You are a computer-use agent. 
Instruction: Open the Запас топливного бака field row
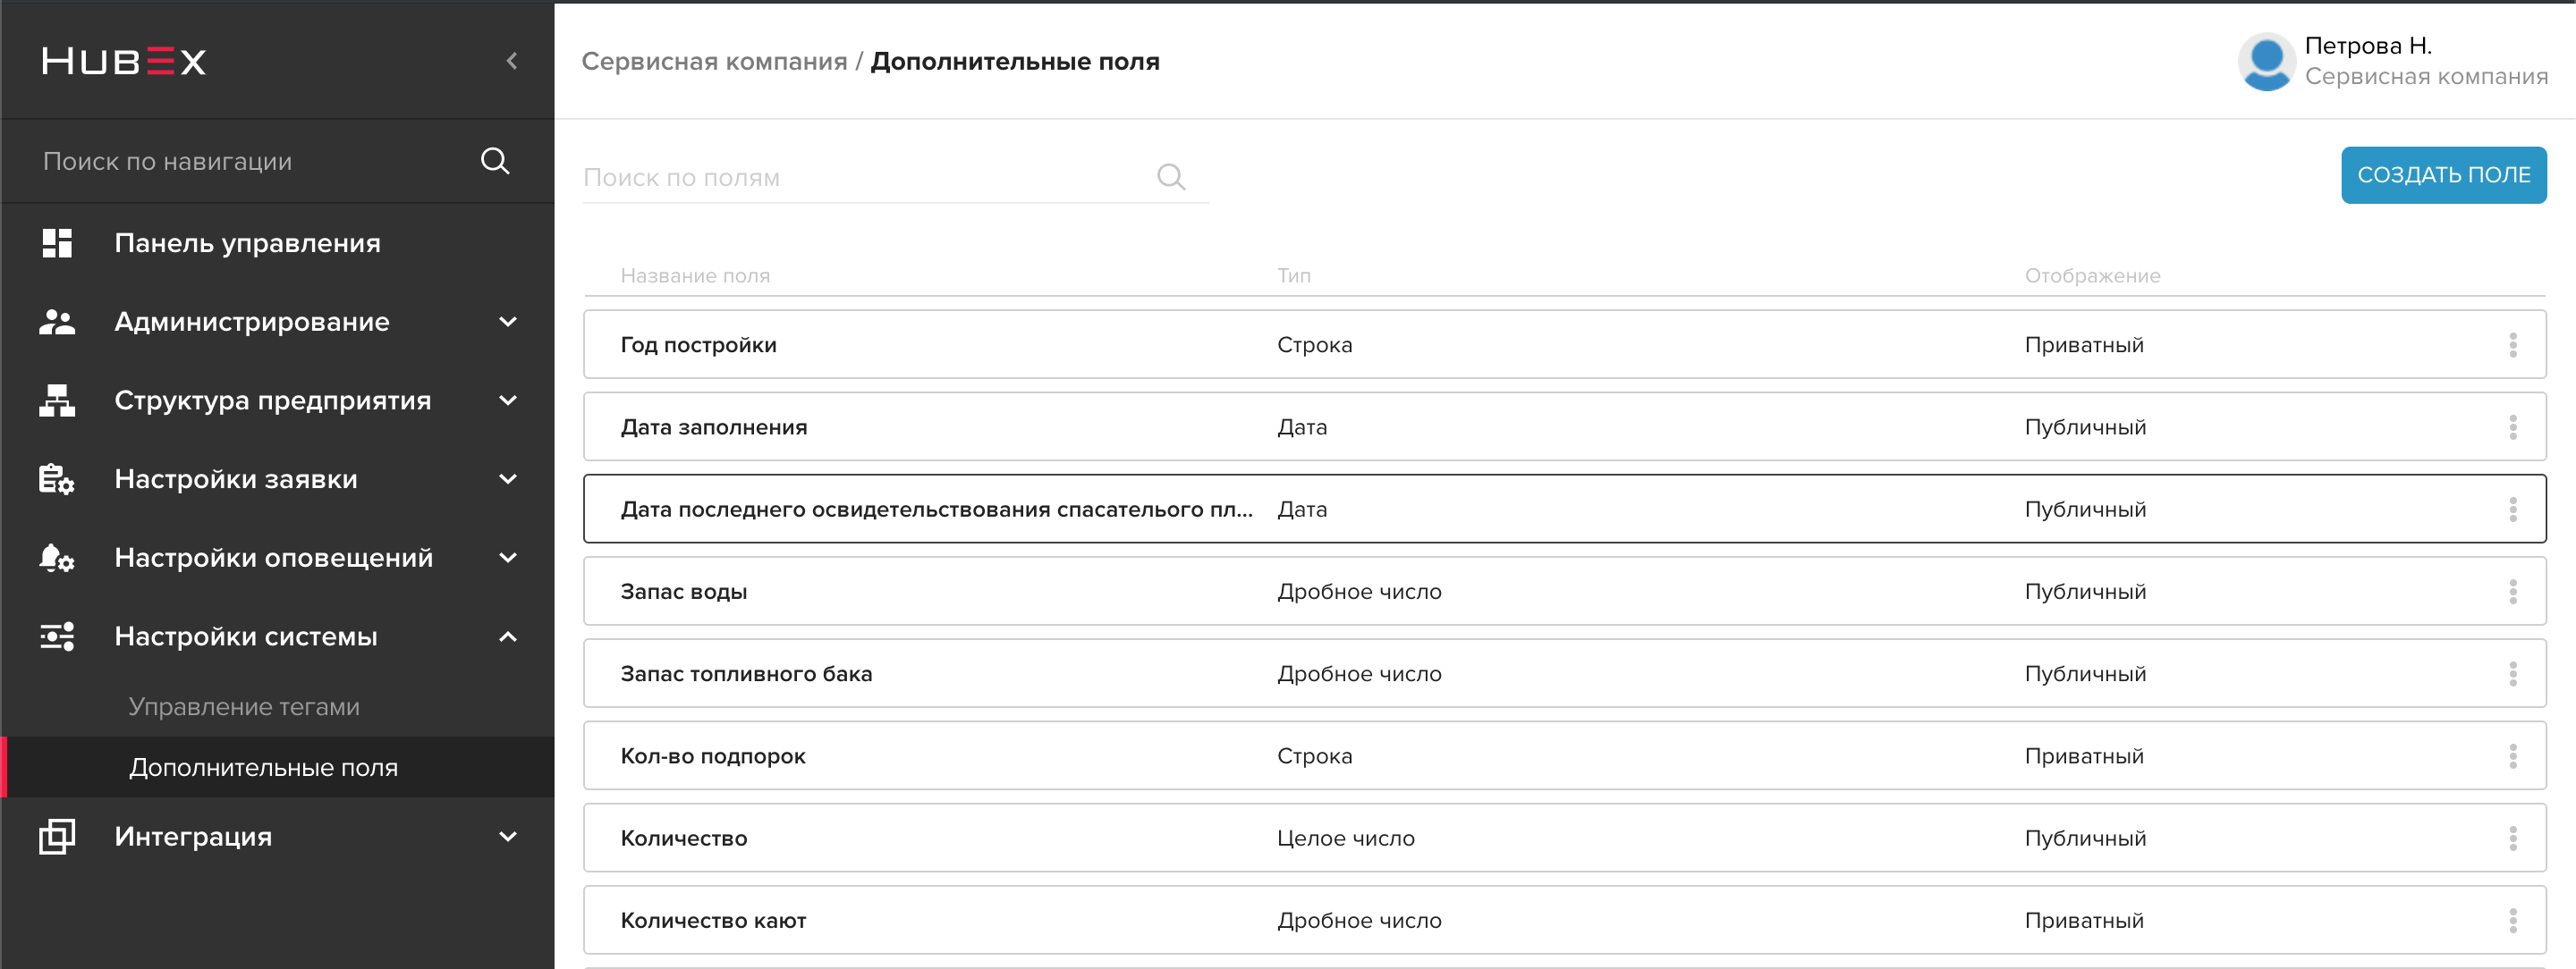click(1564, 673)
